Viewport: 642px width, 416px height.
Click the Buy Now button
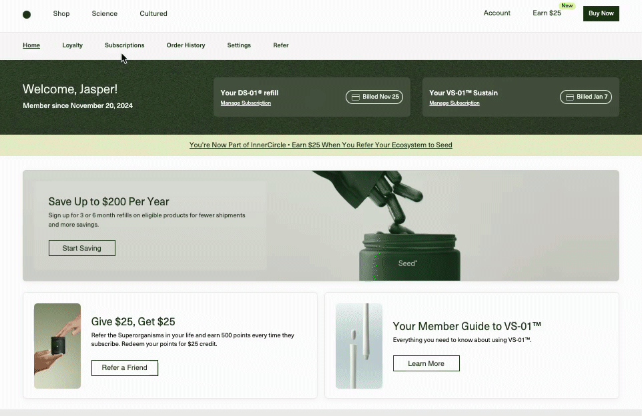tap(601, 13)
